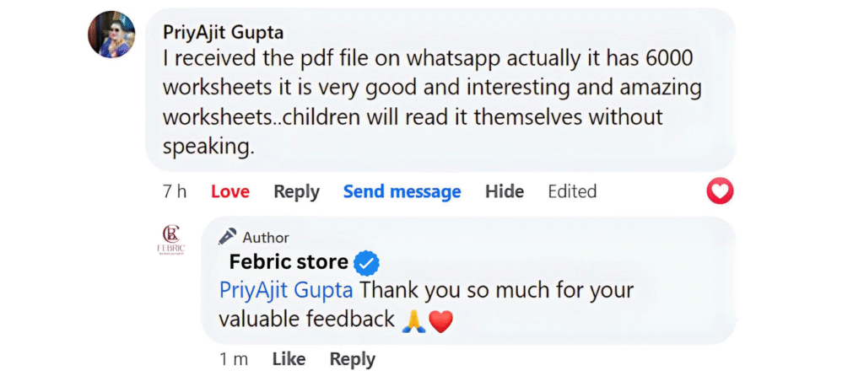Viewport: 864px width, 376px height.
Task: Click the red heart emoji in reply
Action: click(x=441, y=320)
